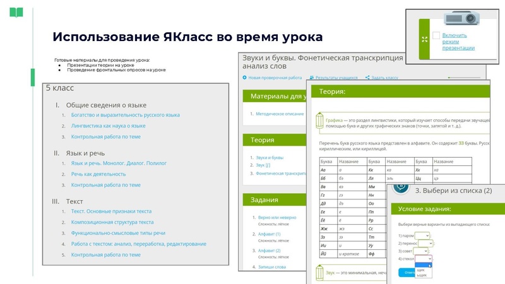Click table cell Кк
Image resolution: width=505 pixels, height=284 pixels.
pos(376,170)
